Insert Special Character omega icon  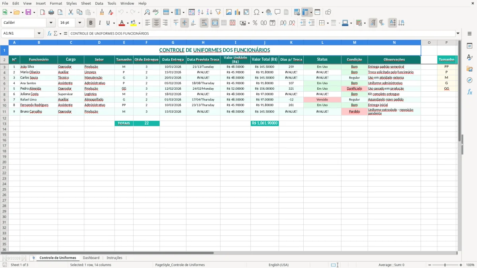click(257, 12)
